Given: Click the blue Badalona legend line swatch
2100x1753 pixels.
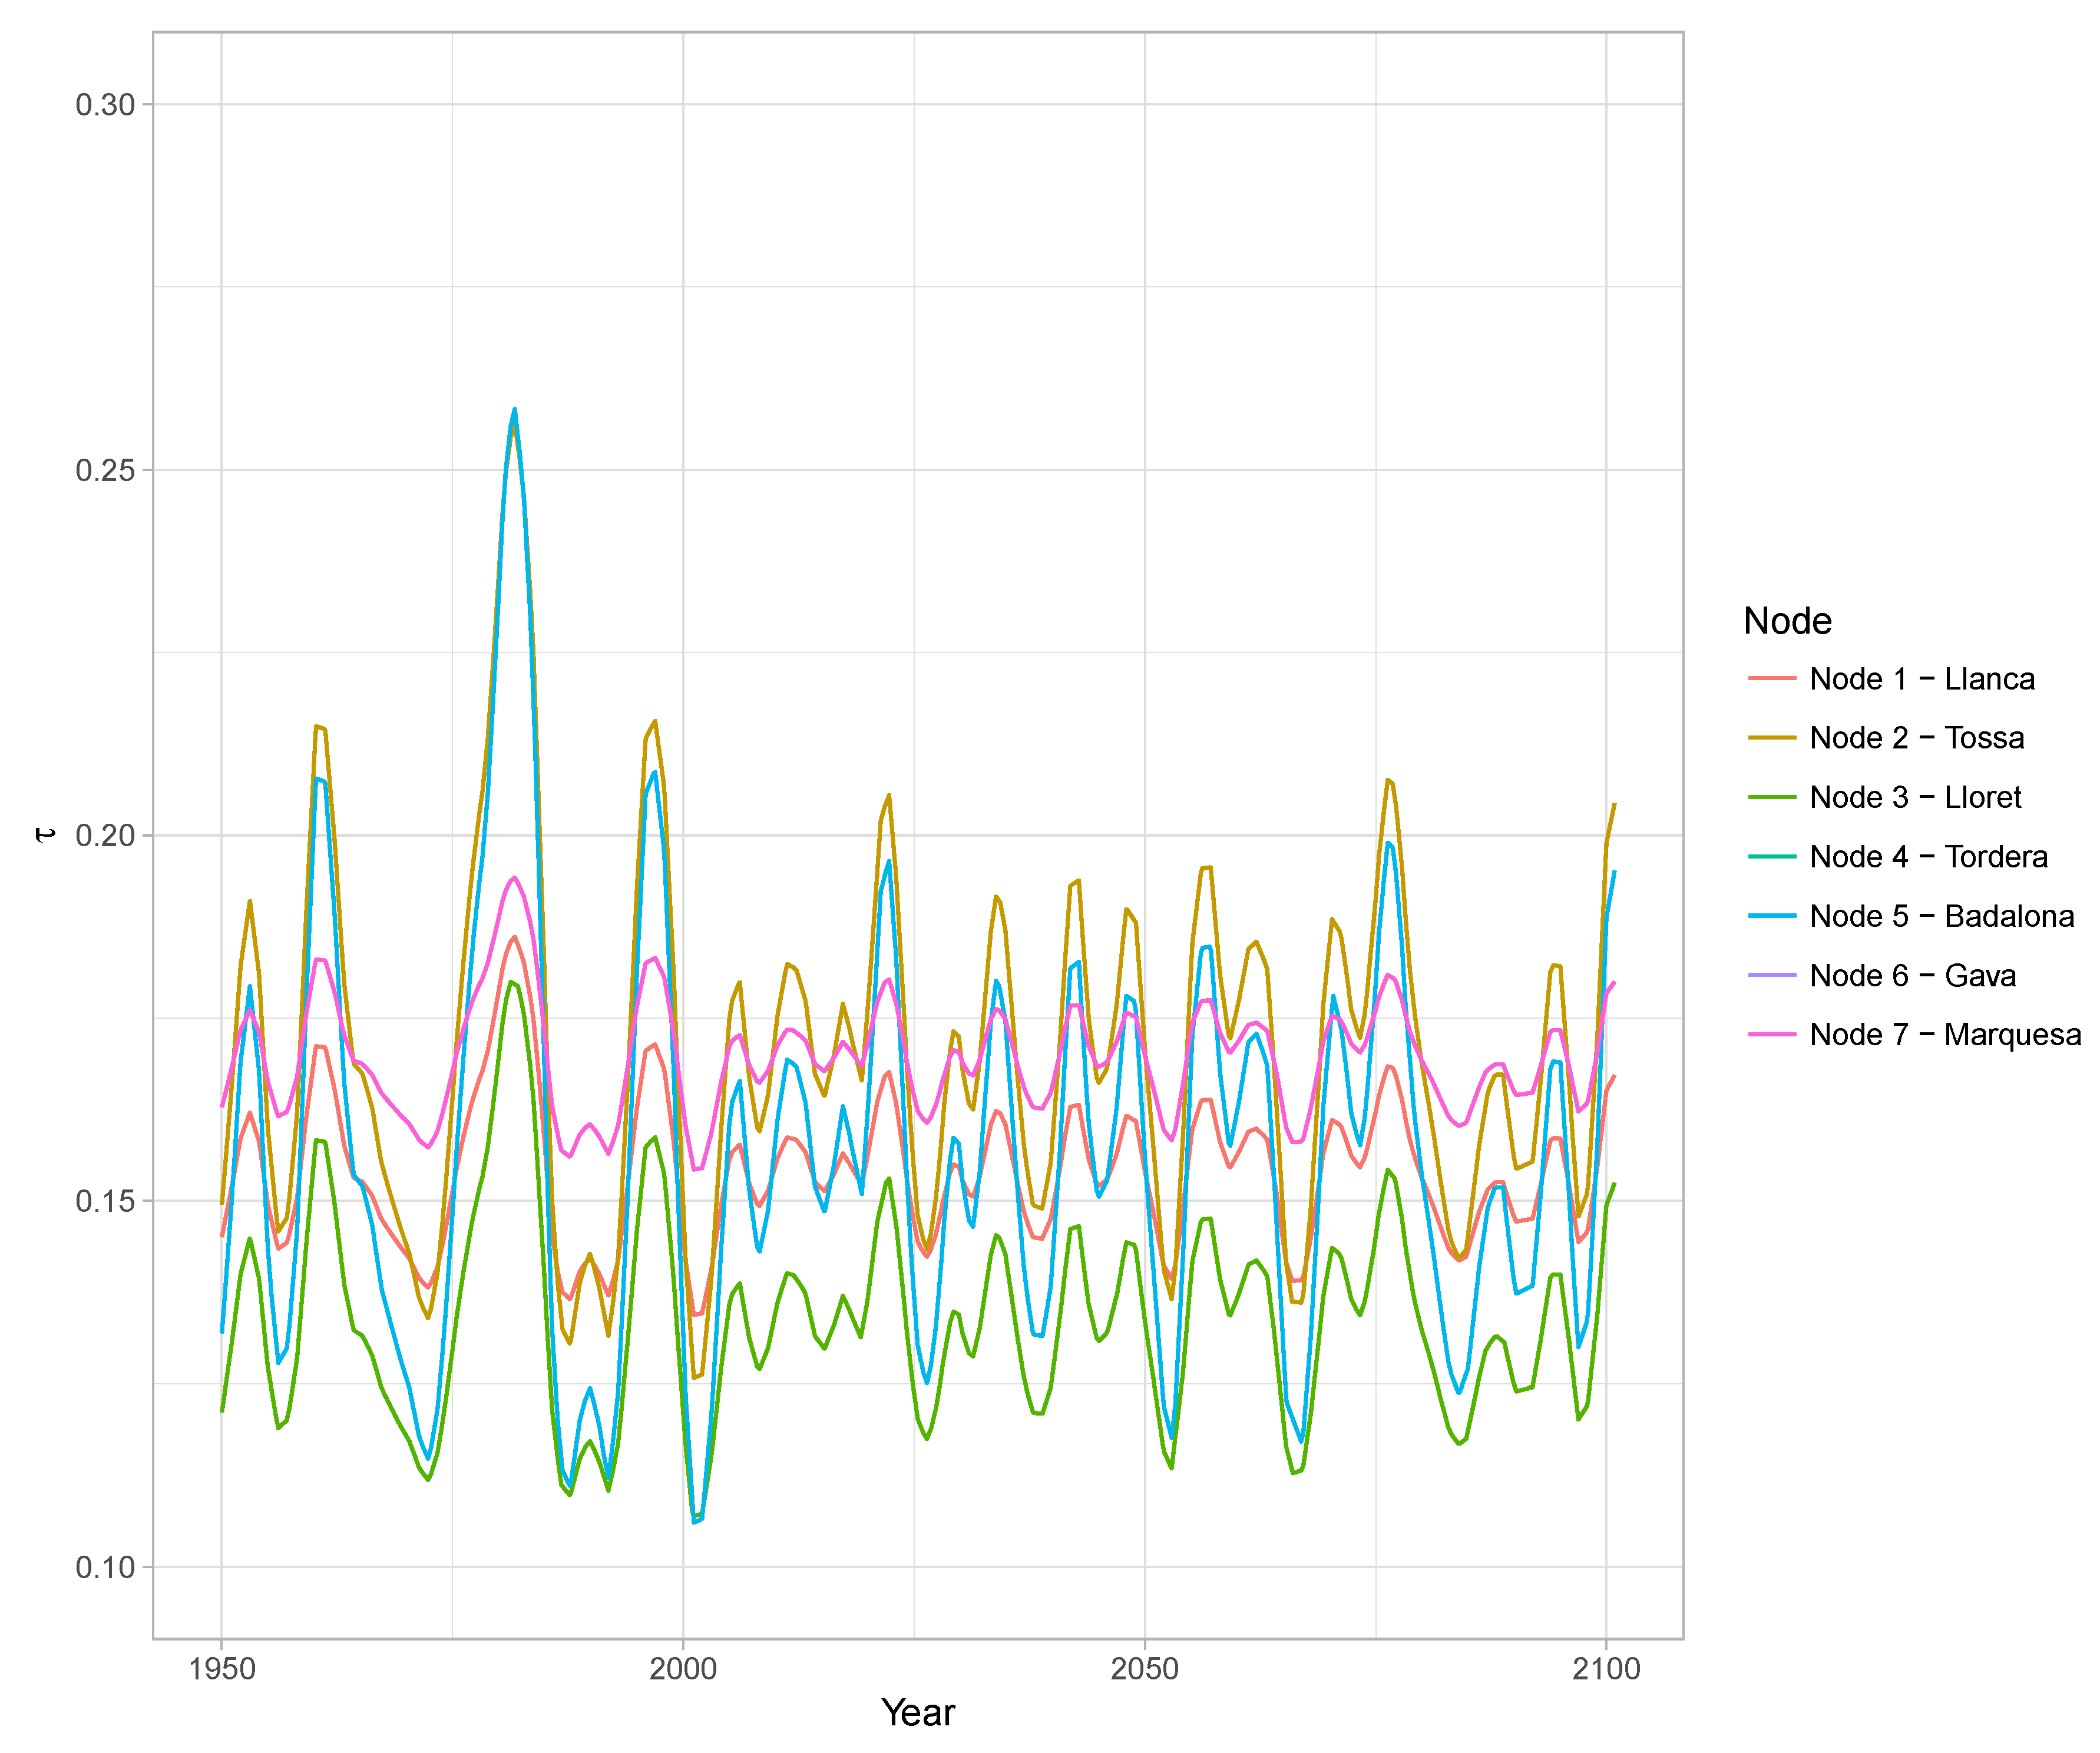Looking at the screenshot, I should (1772, 916).
